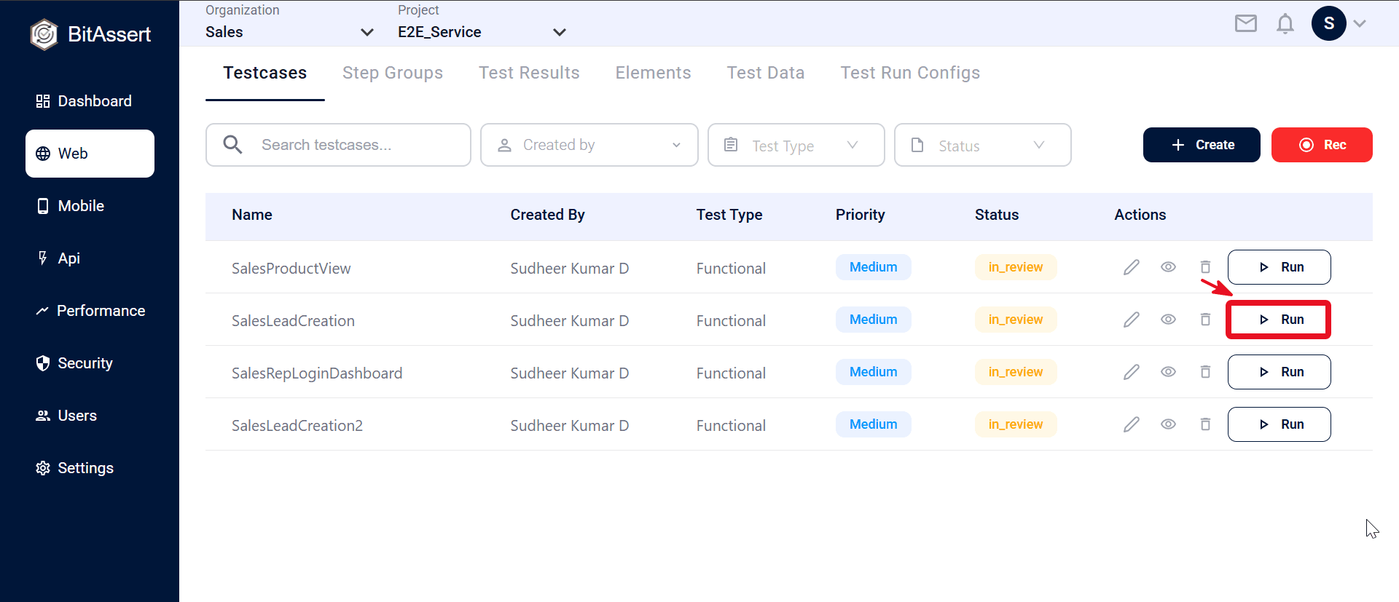
Task: Switch to the Test Results tab
Action: point(529,73)
